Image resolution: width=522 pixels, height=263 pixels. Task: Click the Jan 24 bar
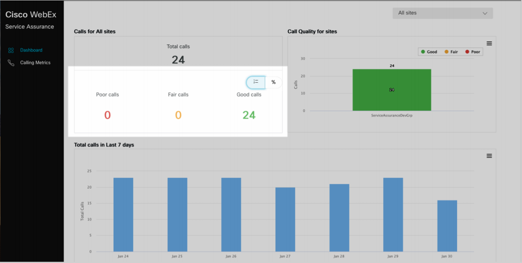(x=123, y=215)
